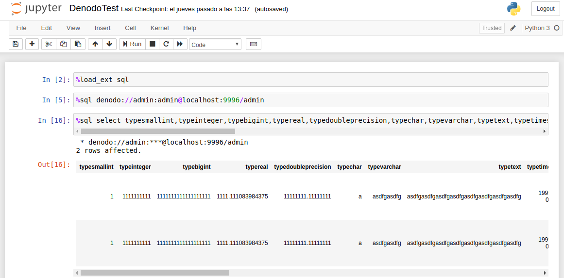Click the first row typeinteger value 1111111111
Image resolution: width=564 pixels, height=278 pixels.
click(137, 196)
